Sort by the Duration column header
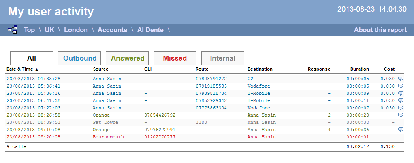Screen dimensions: 414x163 click(360, 69)
